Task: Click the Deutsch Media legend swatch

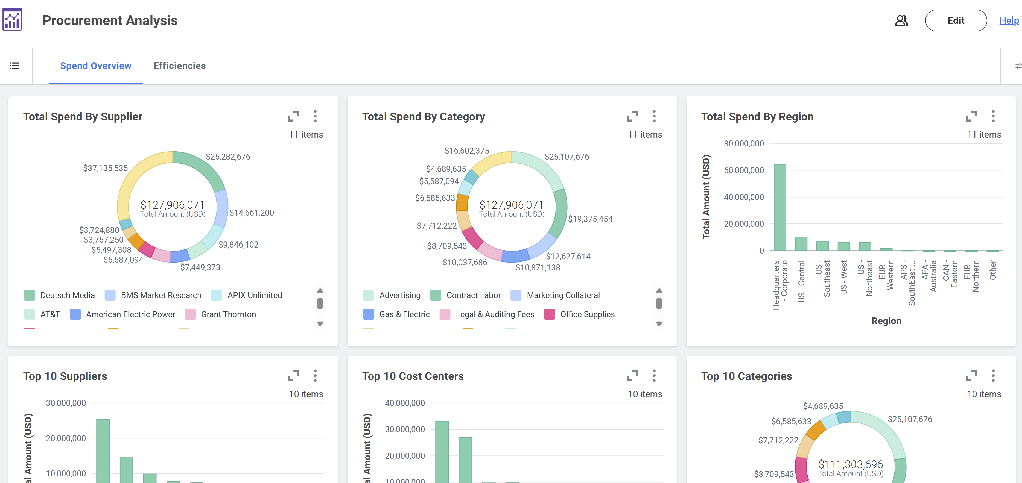Action: [29, 295]
